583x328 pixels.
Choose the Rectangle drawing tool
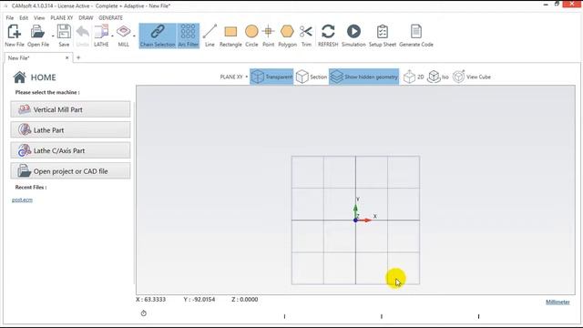[230, 36]
